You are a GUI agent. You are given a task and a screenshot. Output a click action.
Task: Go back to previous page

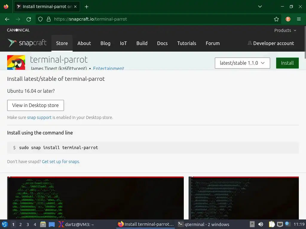tap(7, 19)
